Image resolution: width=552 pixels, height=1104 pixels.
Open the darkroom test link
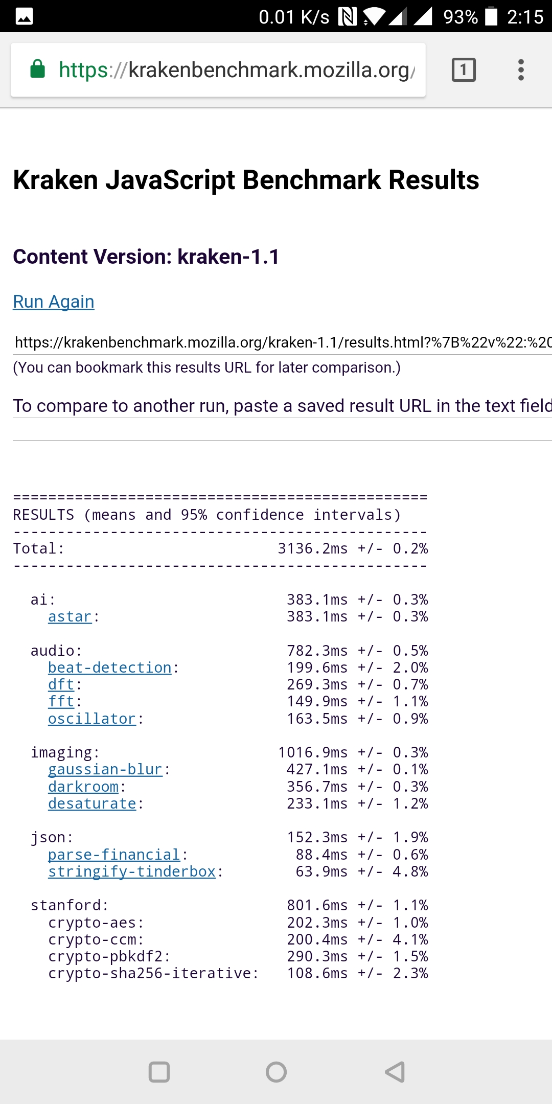tap(83, 787)
